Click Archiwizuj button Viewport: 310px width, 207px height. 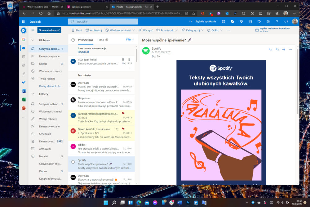94,30
